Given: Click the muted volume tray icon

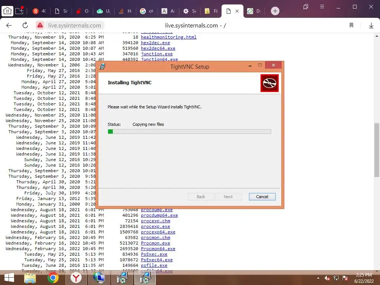Looking at the screenshot, I should pyautogui.click(x=327, y=278).
